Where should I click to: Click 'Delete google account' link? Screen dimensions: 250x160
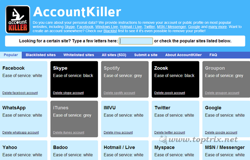tap(221, 132)
